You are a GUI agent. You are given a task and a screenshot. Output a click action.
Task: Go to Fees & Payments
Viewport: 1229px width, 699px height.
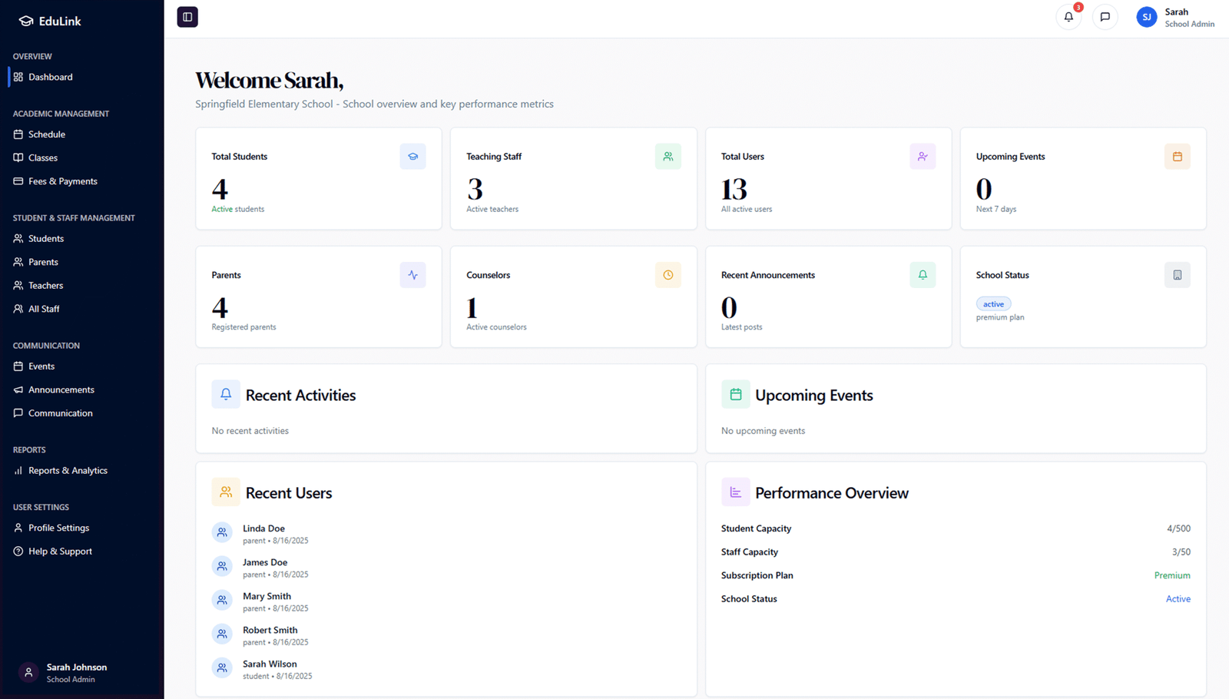(x=62, y=181)
